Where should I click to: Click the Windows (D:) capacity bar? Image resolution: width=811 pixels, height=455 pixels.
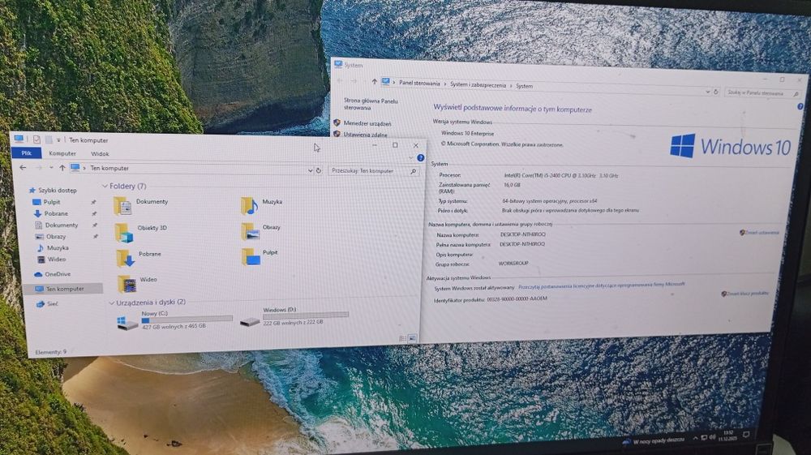coord(306,315)
